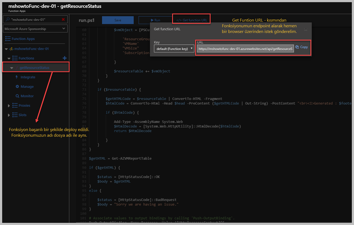The image size is (354, 225).
Task: Expand the Slots tree node
Action: point(9,115)
